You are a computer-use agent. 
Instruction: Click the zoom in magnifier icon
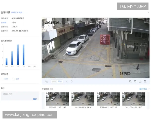click(130, 81)
